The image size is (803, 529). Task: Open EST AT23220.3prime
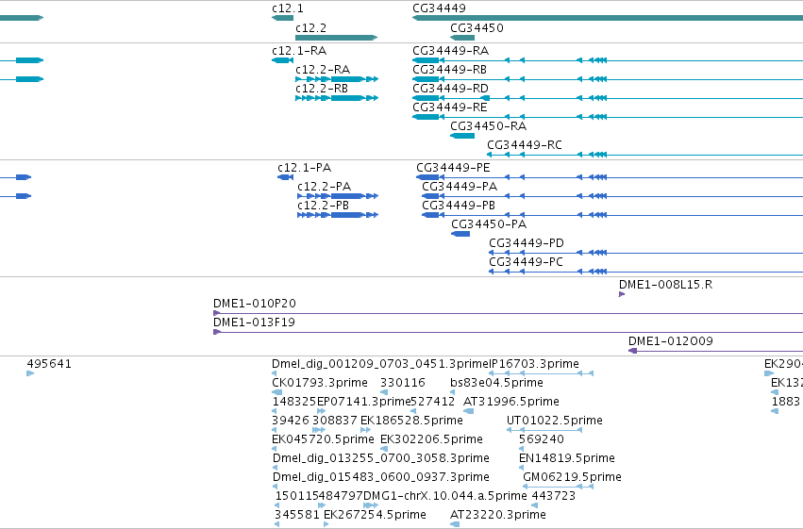tap(498, 516)
